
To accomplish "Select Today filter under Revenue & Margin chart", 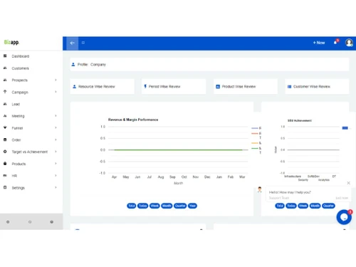I will (x=142, y=206).
